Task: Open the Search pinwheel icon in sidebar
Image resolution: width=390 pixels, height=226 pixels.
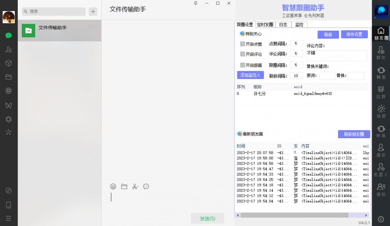Action: point(8,132)
